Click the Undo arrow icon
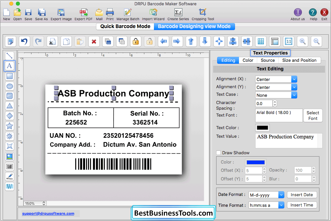The image size is (331, 221). click(x=24, y=41)
